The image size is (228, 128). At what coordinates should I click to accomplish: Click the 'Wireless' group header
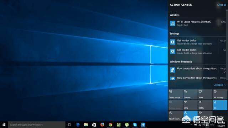[x=175, y=15]
